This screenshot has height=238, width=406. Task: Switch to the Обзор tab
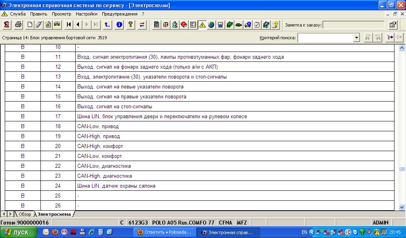[25, 214]
